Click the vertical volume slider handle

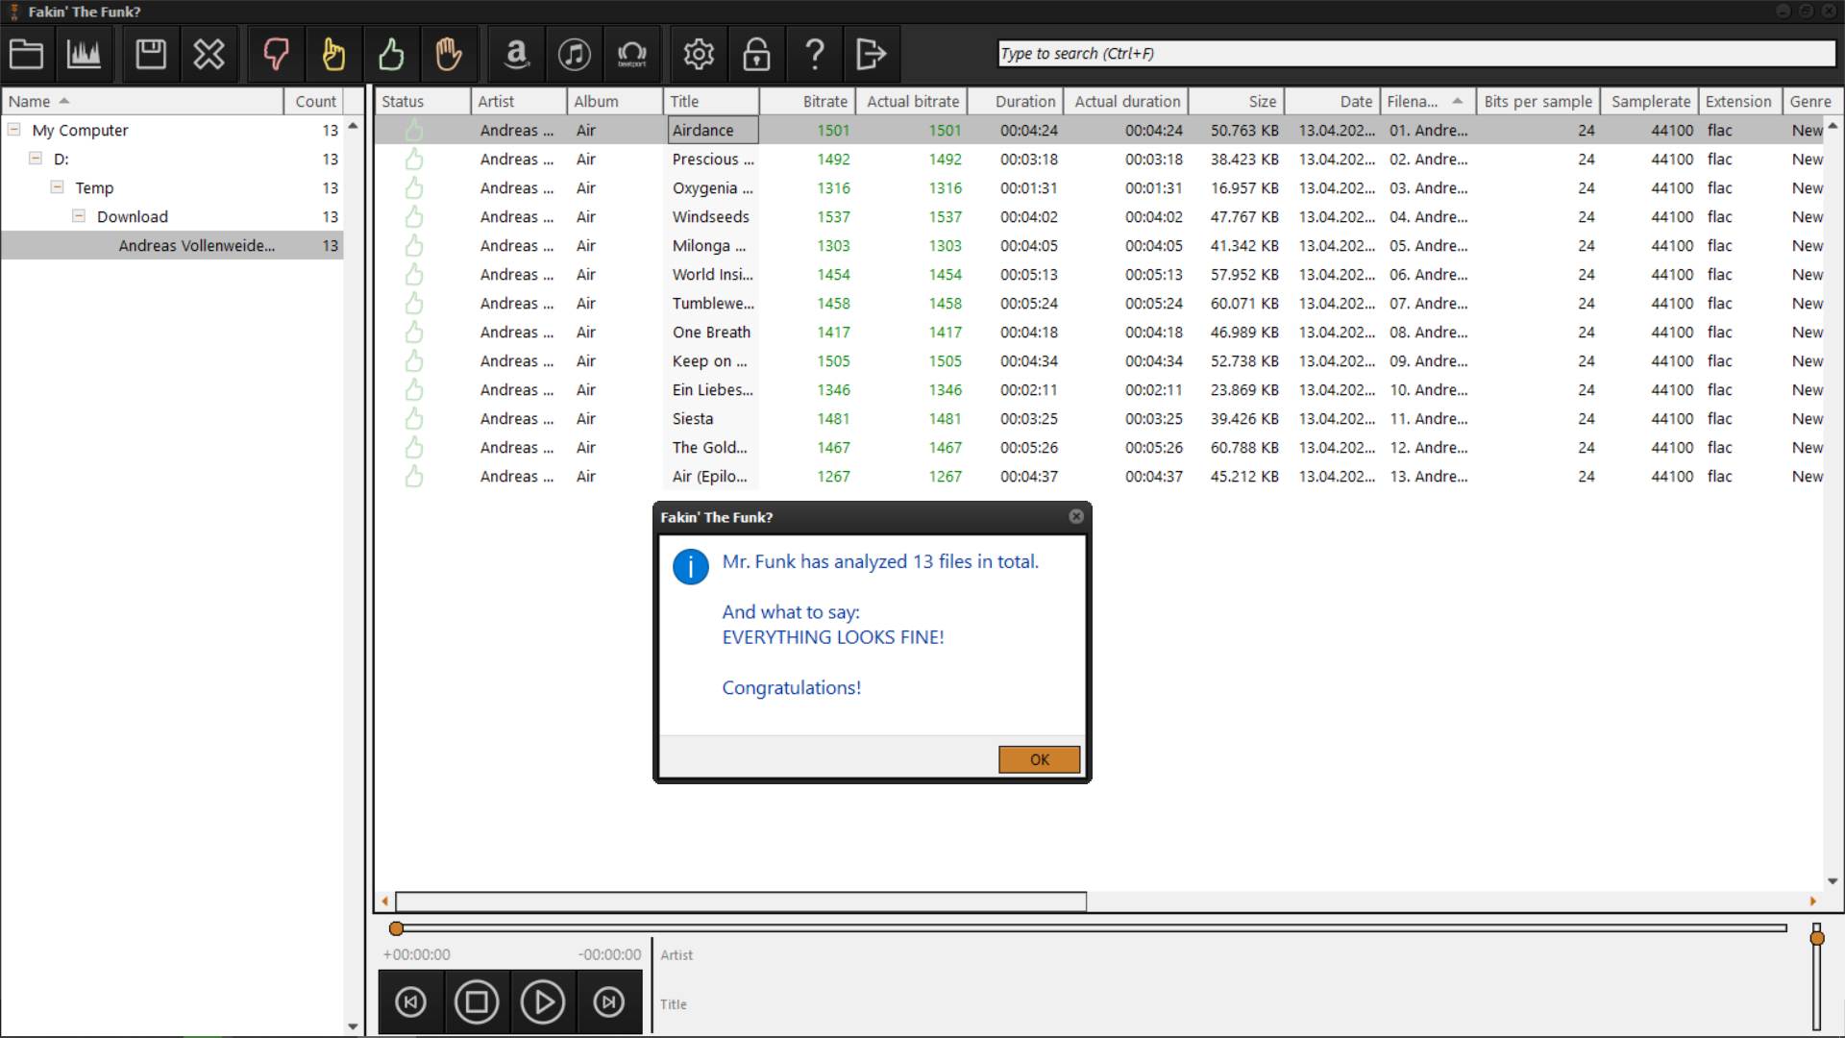point(1816,937)
